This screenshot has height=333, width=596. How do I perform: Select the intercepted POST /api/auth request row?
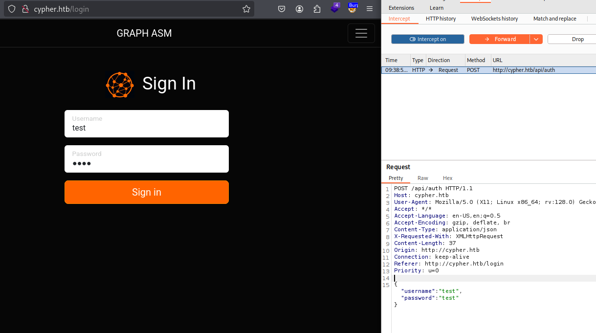[x=488, y=70]
